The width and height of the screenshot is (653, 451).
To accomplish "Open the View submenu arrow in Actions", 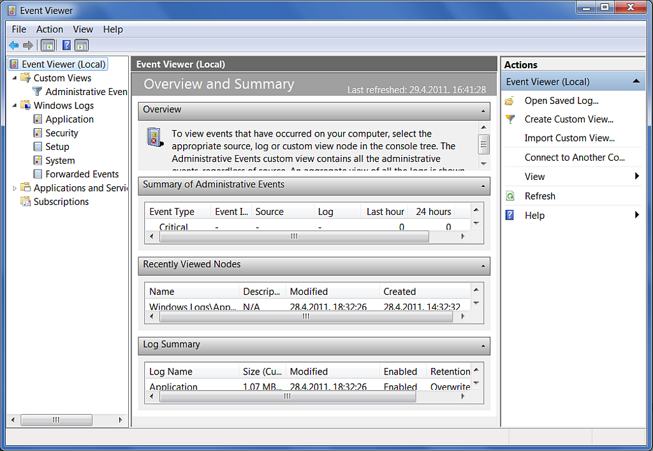I will click(637, 176).
